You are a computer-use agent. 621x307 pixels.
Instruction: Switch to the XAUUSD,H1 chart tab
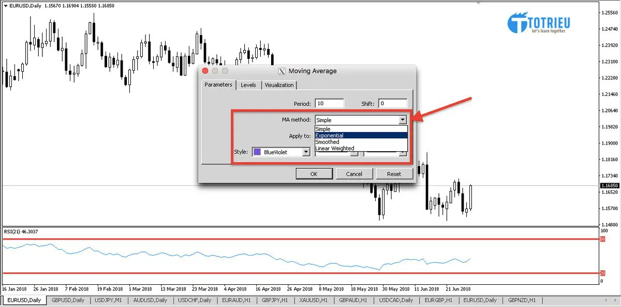314,300
